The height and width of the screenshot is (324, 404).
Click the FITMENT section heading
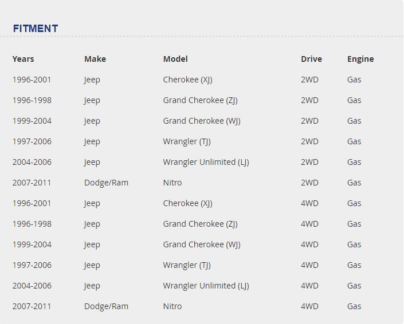(x=36, y=28)
